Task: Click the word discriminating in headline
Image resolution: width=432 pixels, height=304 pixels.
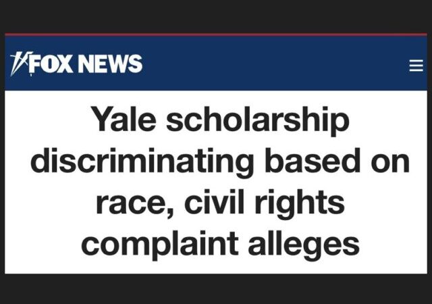Action: [142, 162]
